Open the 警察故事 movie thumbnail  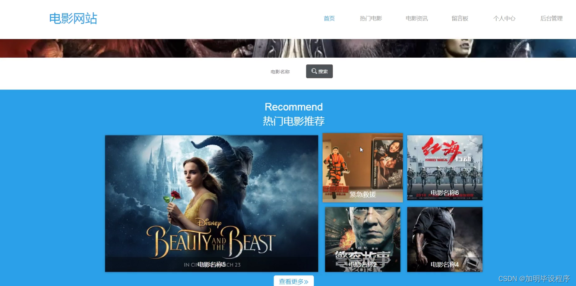(x=363, y=239)
